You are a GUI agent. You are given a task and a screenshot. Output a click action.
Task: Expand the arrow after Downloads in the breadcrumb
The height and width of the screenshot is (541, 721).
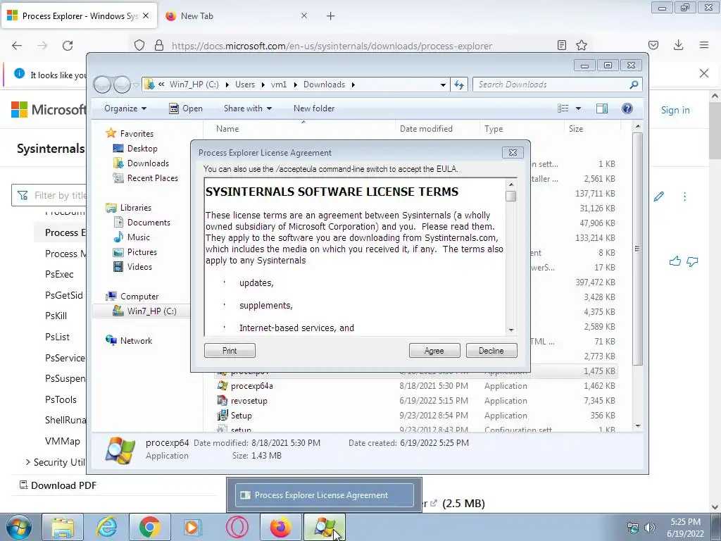coord(353,85)
